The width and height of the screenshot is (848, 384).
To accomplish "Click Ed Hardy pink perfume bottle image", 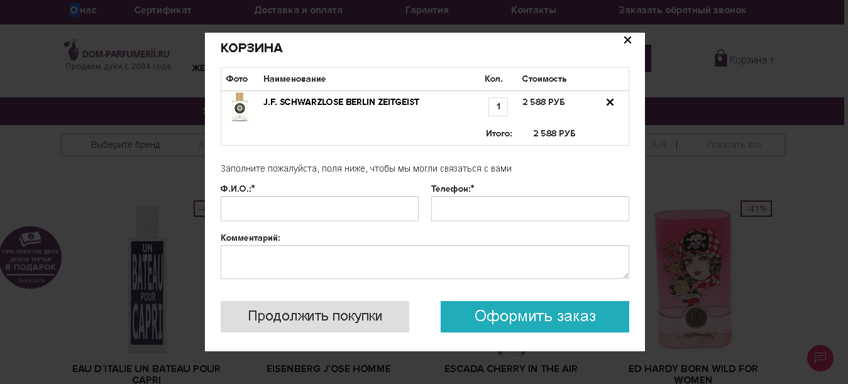I will tap(693, 280).
